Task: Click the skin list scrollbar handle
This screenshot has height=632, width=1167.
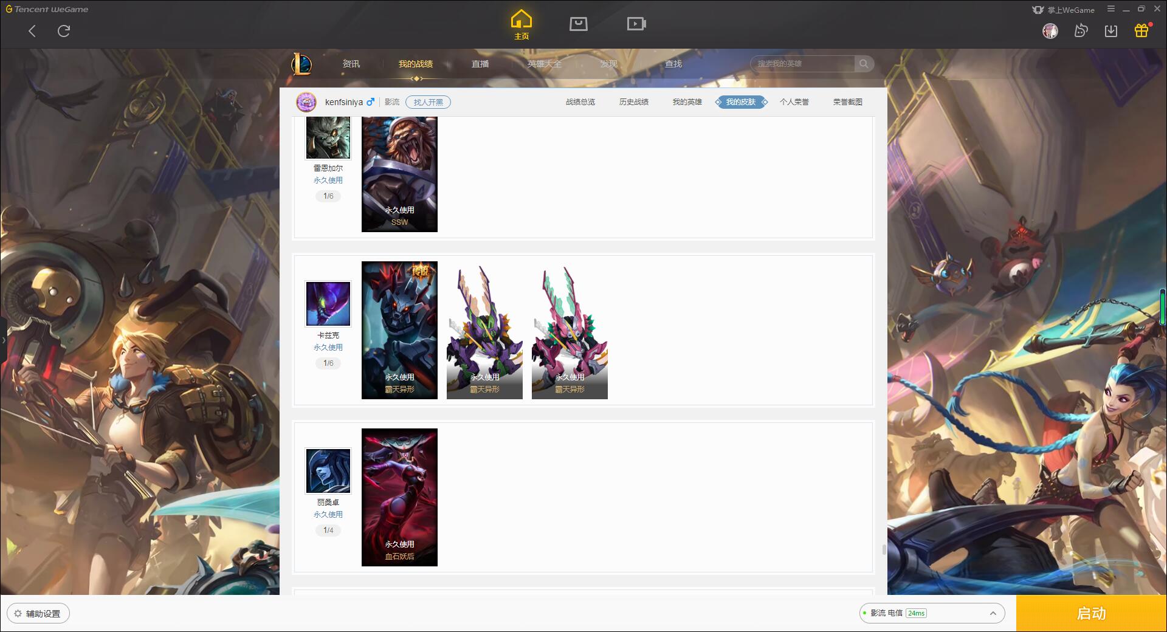Action: click(884, 550)
